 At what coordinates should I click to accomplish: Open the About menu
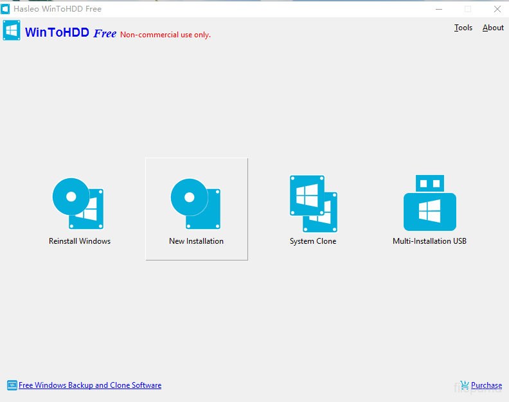(x=493, y=28)
